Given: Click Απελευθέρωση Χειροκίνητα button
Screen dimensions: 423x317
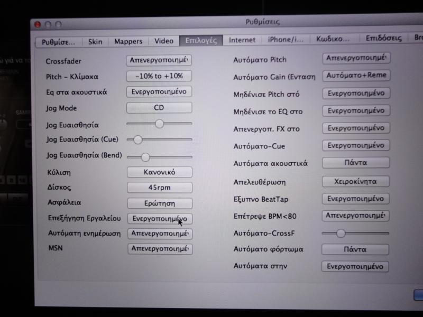Looking at the screenshot, I should [x=356, y=181].
